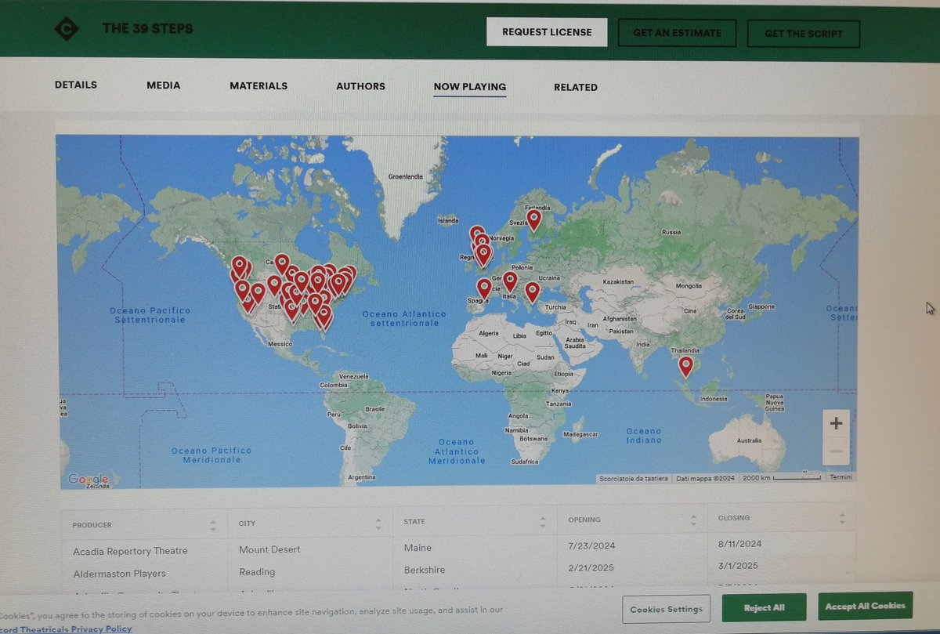Open the Related tab
Image resolution: width=940 pixels, height=634 pixels.
[x=576, y=87]
